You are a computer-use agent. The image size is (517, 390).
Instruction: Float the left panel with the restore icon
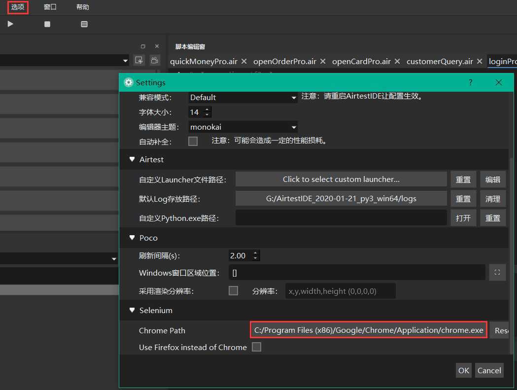point(143,46)
